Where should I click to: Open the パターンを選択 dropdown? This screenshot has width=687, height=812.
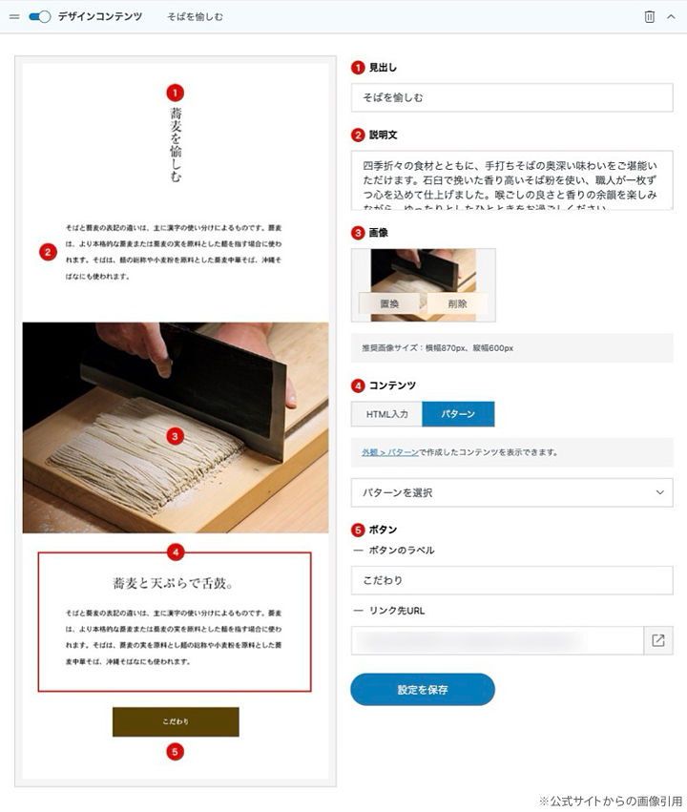pyautogui.click(x=512, y=492)
